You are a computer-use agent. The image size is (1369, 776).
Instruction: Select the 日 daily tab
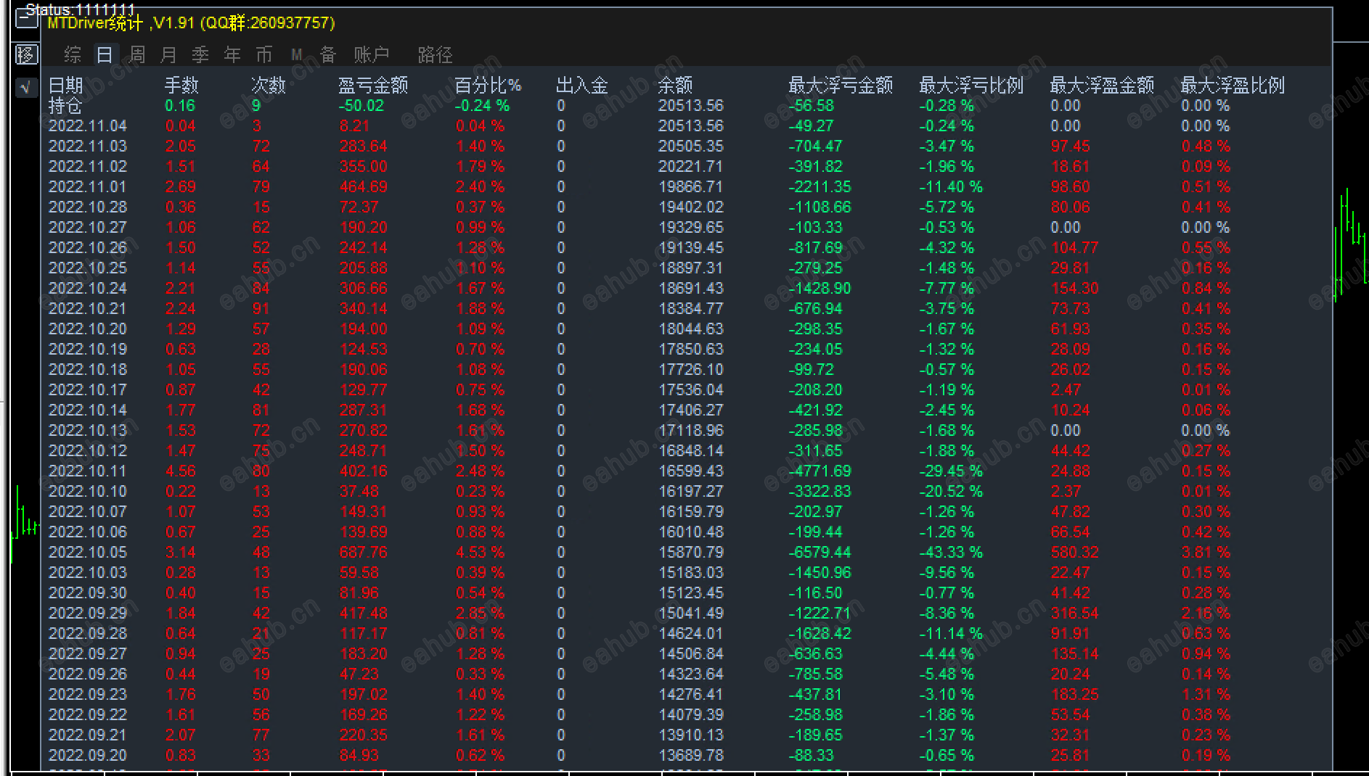click(x=105, y=54)
